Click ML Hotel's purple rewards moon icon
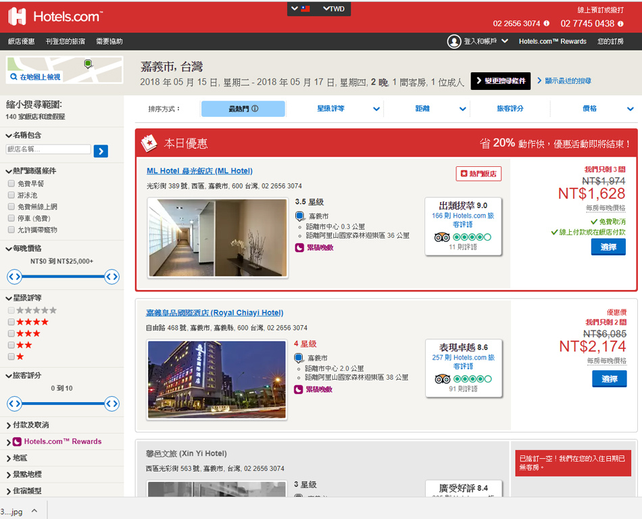Screen dimensions: 642x519 tap(299, 247)
